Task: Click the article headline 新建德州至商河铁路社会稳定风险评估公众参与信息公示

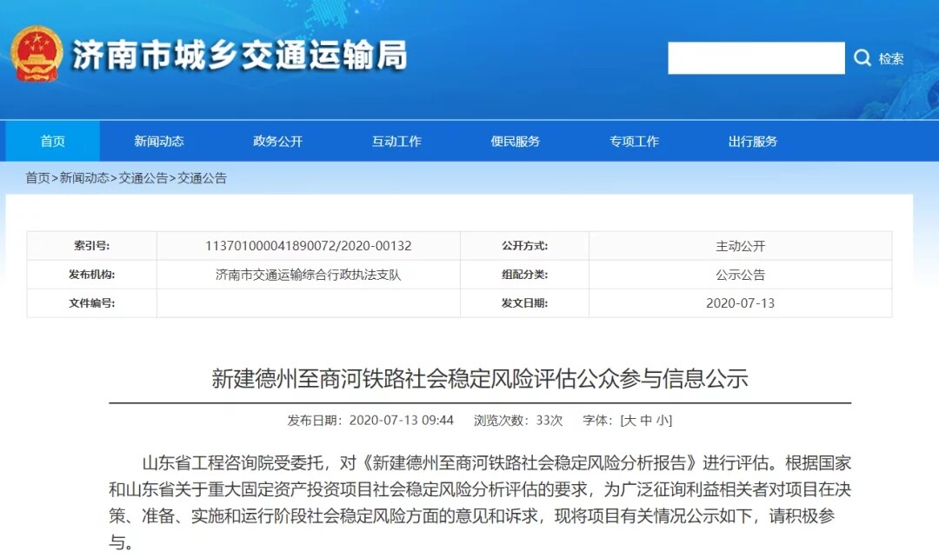Action: pos(480,379)
